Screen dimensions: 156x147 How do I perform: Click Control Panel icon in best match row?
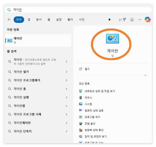10,40
